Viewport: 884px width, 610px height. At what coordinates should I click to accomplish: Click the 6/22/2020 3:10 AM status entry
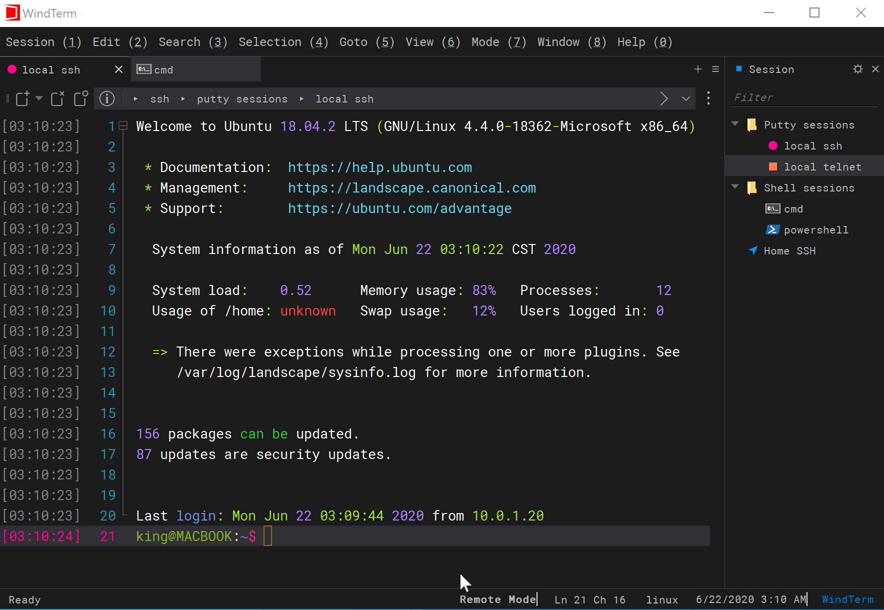[751, 599]
